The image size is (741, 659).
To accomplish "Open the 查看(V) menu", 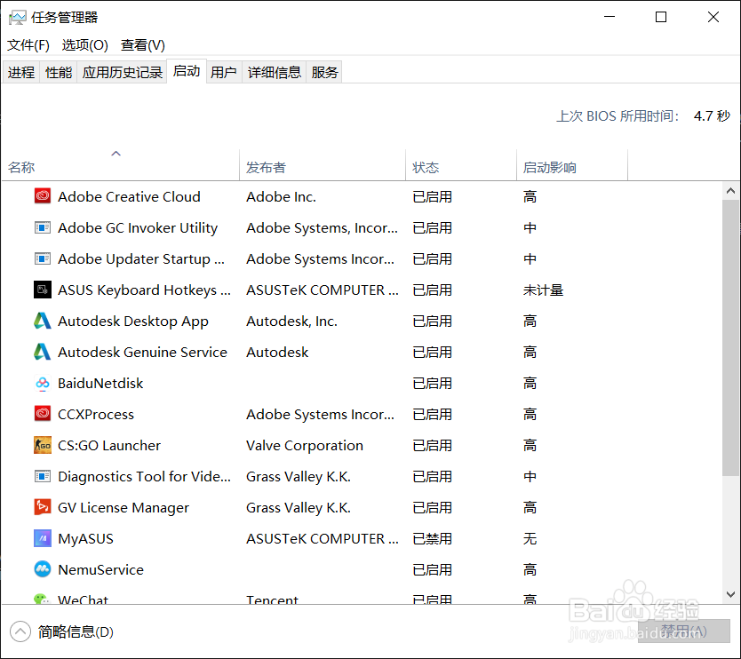I will pyautogui.click(x=143, y=45).
